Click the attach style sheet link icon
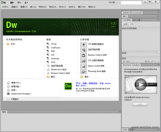 (x=146, y=61)
